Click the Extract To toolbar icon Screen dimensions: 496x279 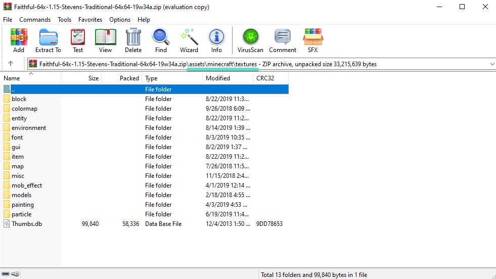click(48, 37)
